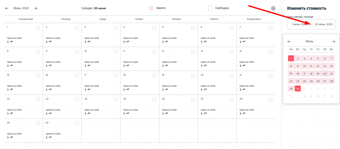The image size is (340, 149).
Task: Click the help question mark icon
Action: [x=273, y=8]
